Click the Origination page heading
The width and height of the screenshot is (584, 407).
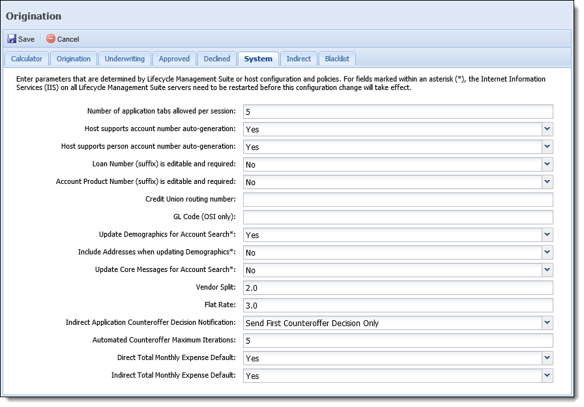coord(33,16)
